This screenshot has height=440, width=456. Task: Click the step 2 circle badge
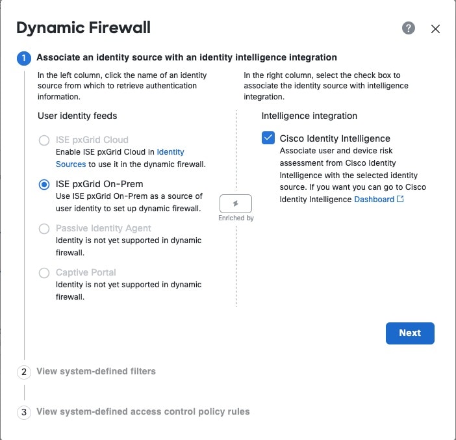coord(24,372)
